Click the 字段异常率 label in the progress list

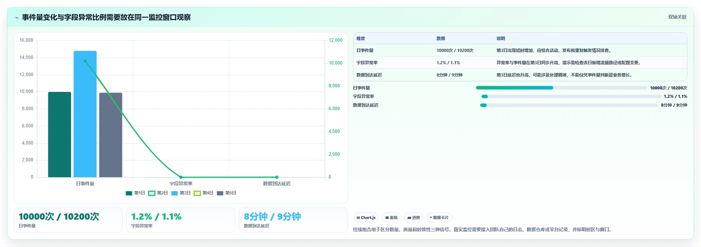coord(364,96)
